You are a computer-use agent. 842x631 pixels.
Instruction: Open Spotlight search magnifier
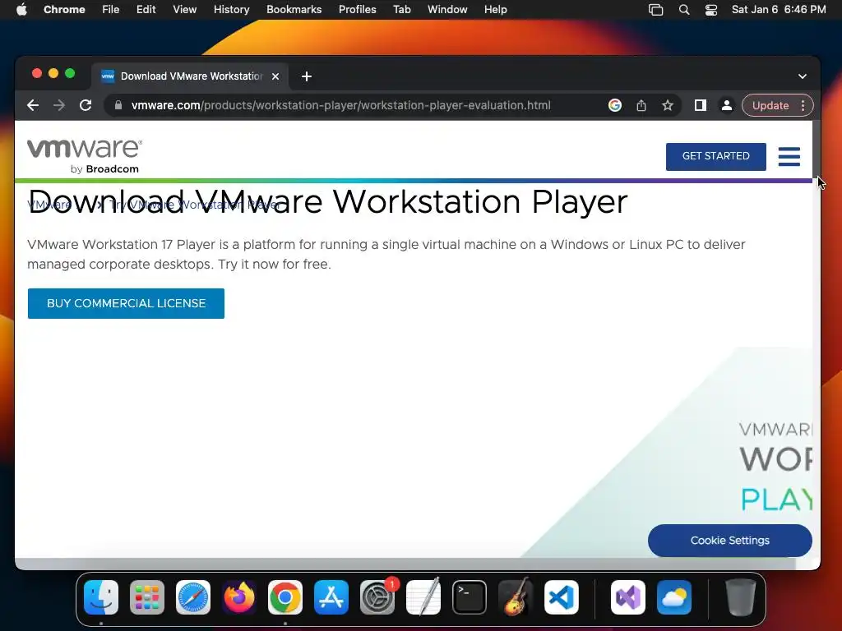[x=684, y=9]
